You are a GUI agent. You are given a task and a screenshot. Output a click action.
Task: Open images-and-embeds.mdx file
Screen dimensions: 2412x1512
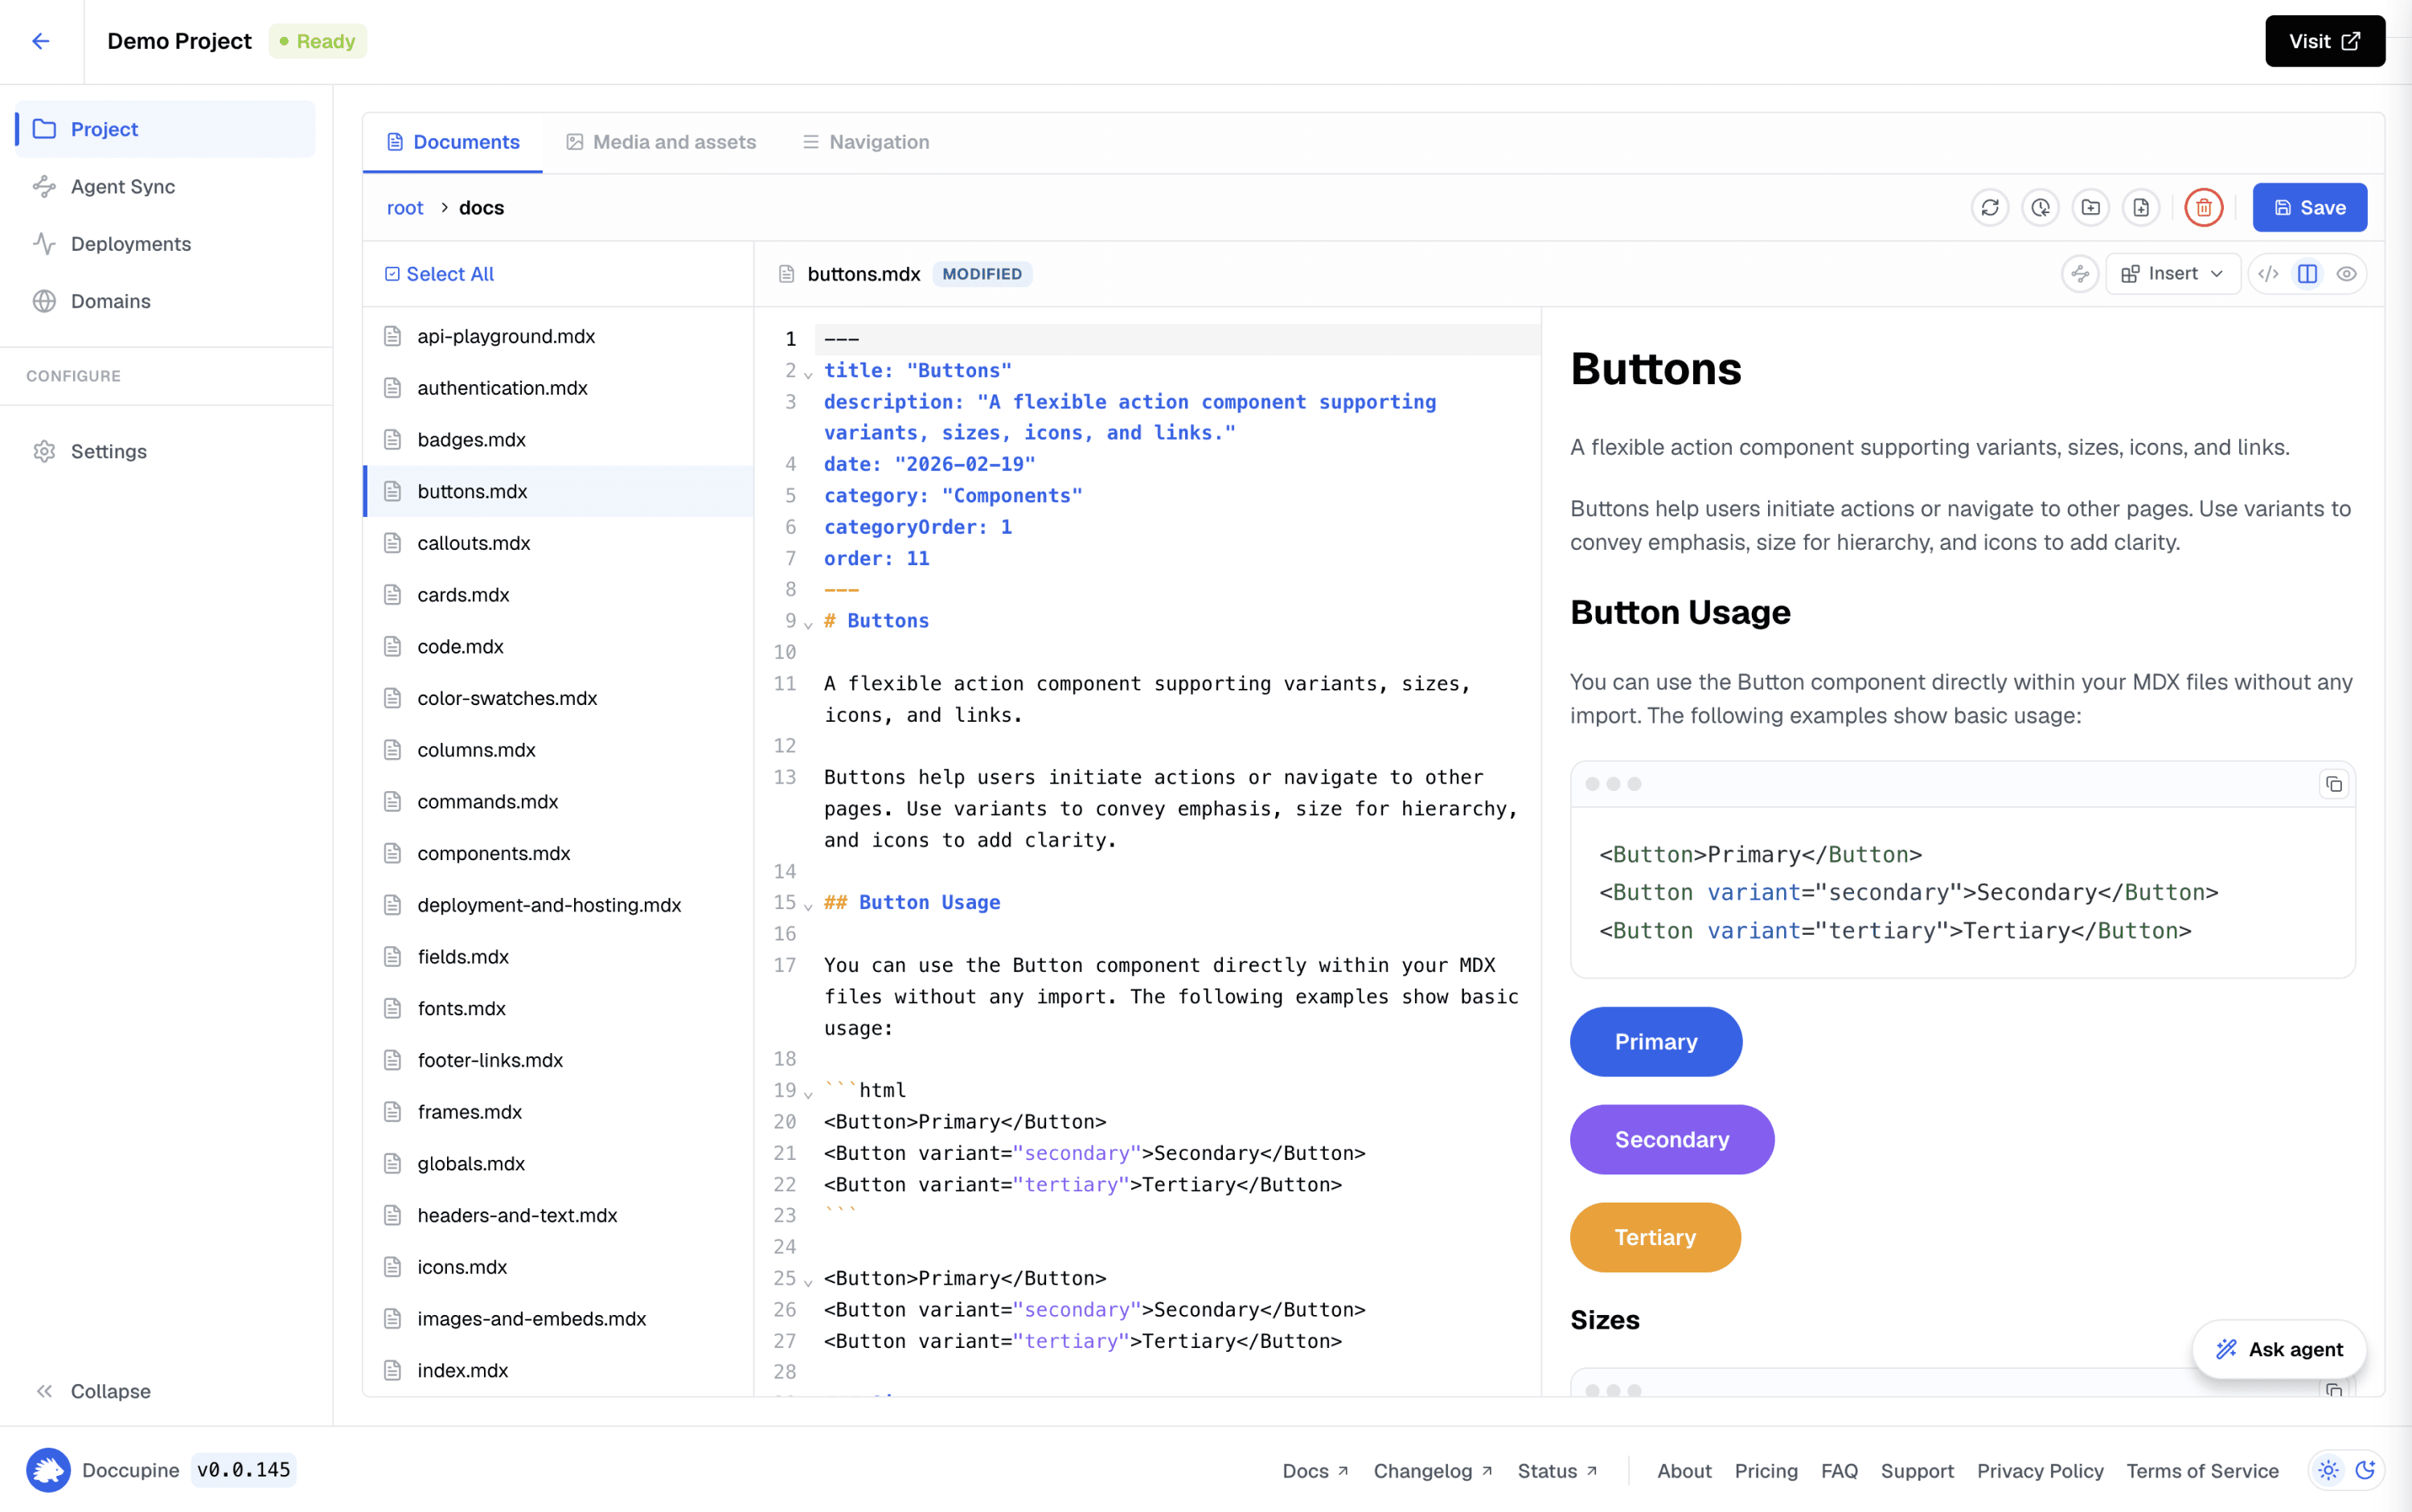pyautogui.click(x=558, y=1318)
